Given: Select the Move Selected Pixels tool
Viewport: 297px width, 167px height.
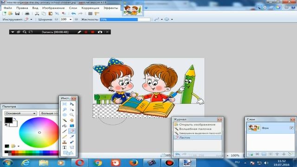Looking at the screenshot, I should coord(72,104).
